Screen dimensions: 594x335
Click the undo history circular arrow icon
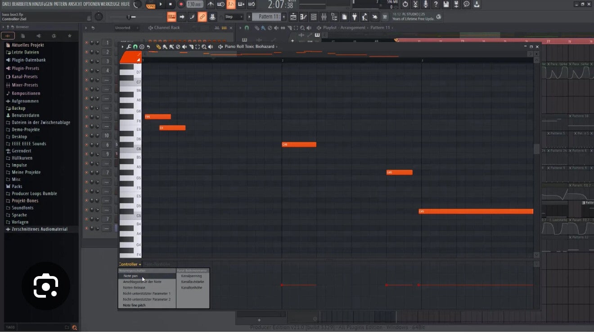[405, 4]
